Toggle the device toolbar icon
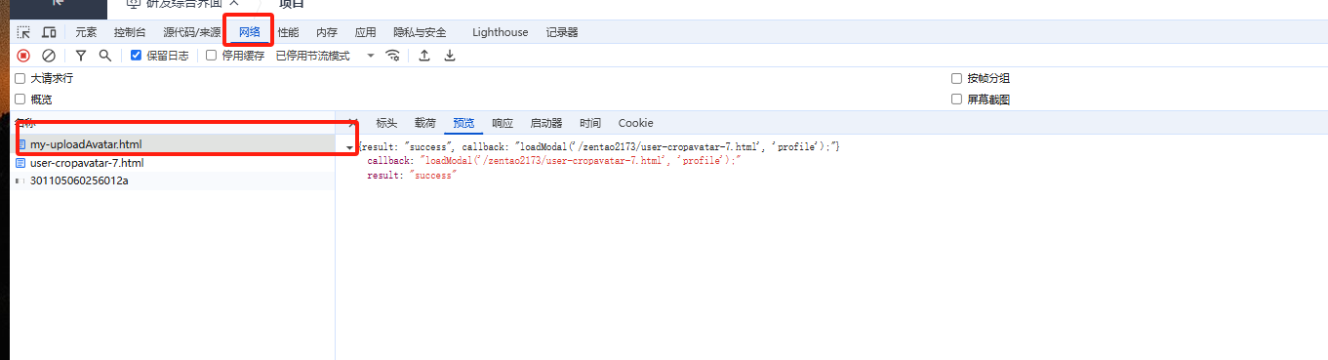The height and width of the screenshot is (360, 1328). 49,32
